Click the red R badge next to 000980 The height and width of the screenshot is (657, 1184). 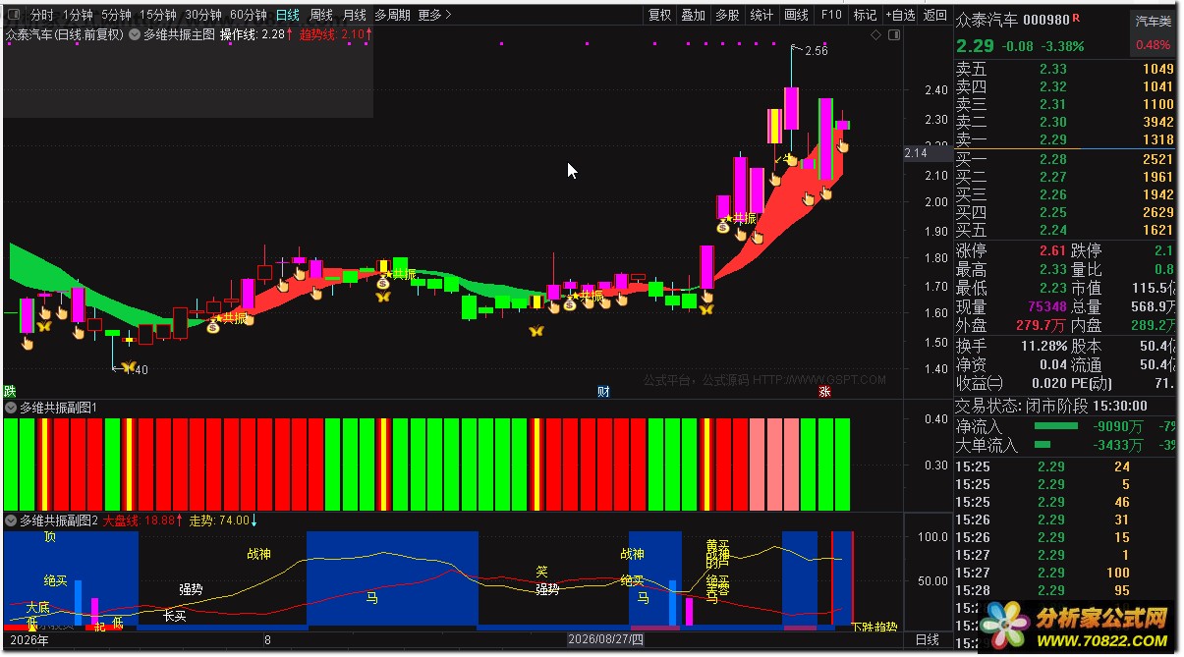coord(1076,17)
